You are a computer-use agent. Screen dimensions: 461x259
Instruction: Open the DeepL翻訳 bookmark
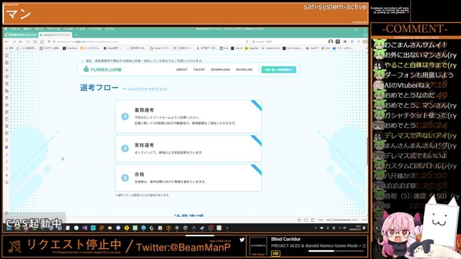tap(112, 48)
